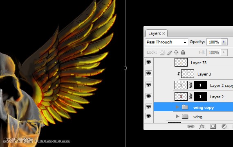Expand the wing folder group
Screen dimensions: 233x147
click(x=177, y=116)
